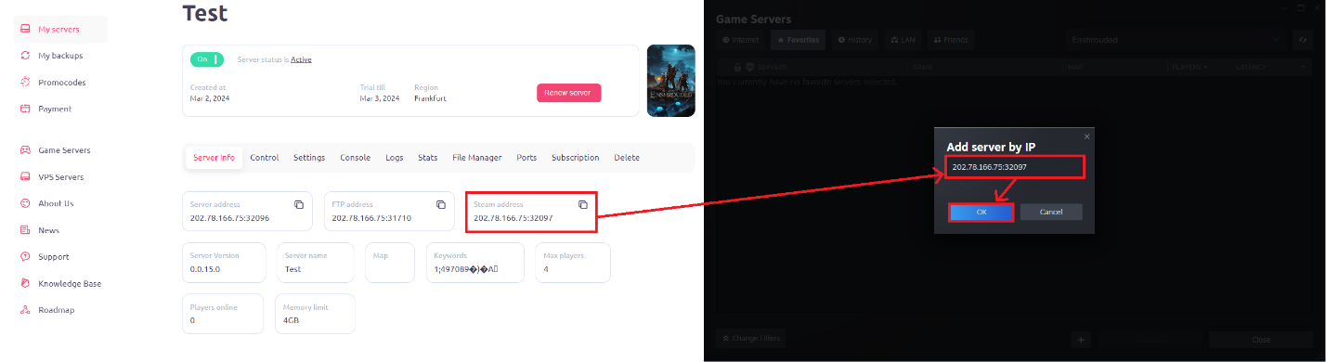The image size is (1326, 362).
Task: Select History tab in Steam Game Servers
Action: 854,40
